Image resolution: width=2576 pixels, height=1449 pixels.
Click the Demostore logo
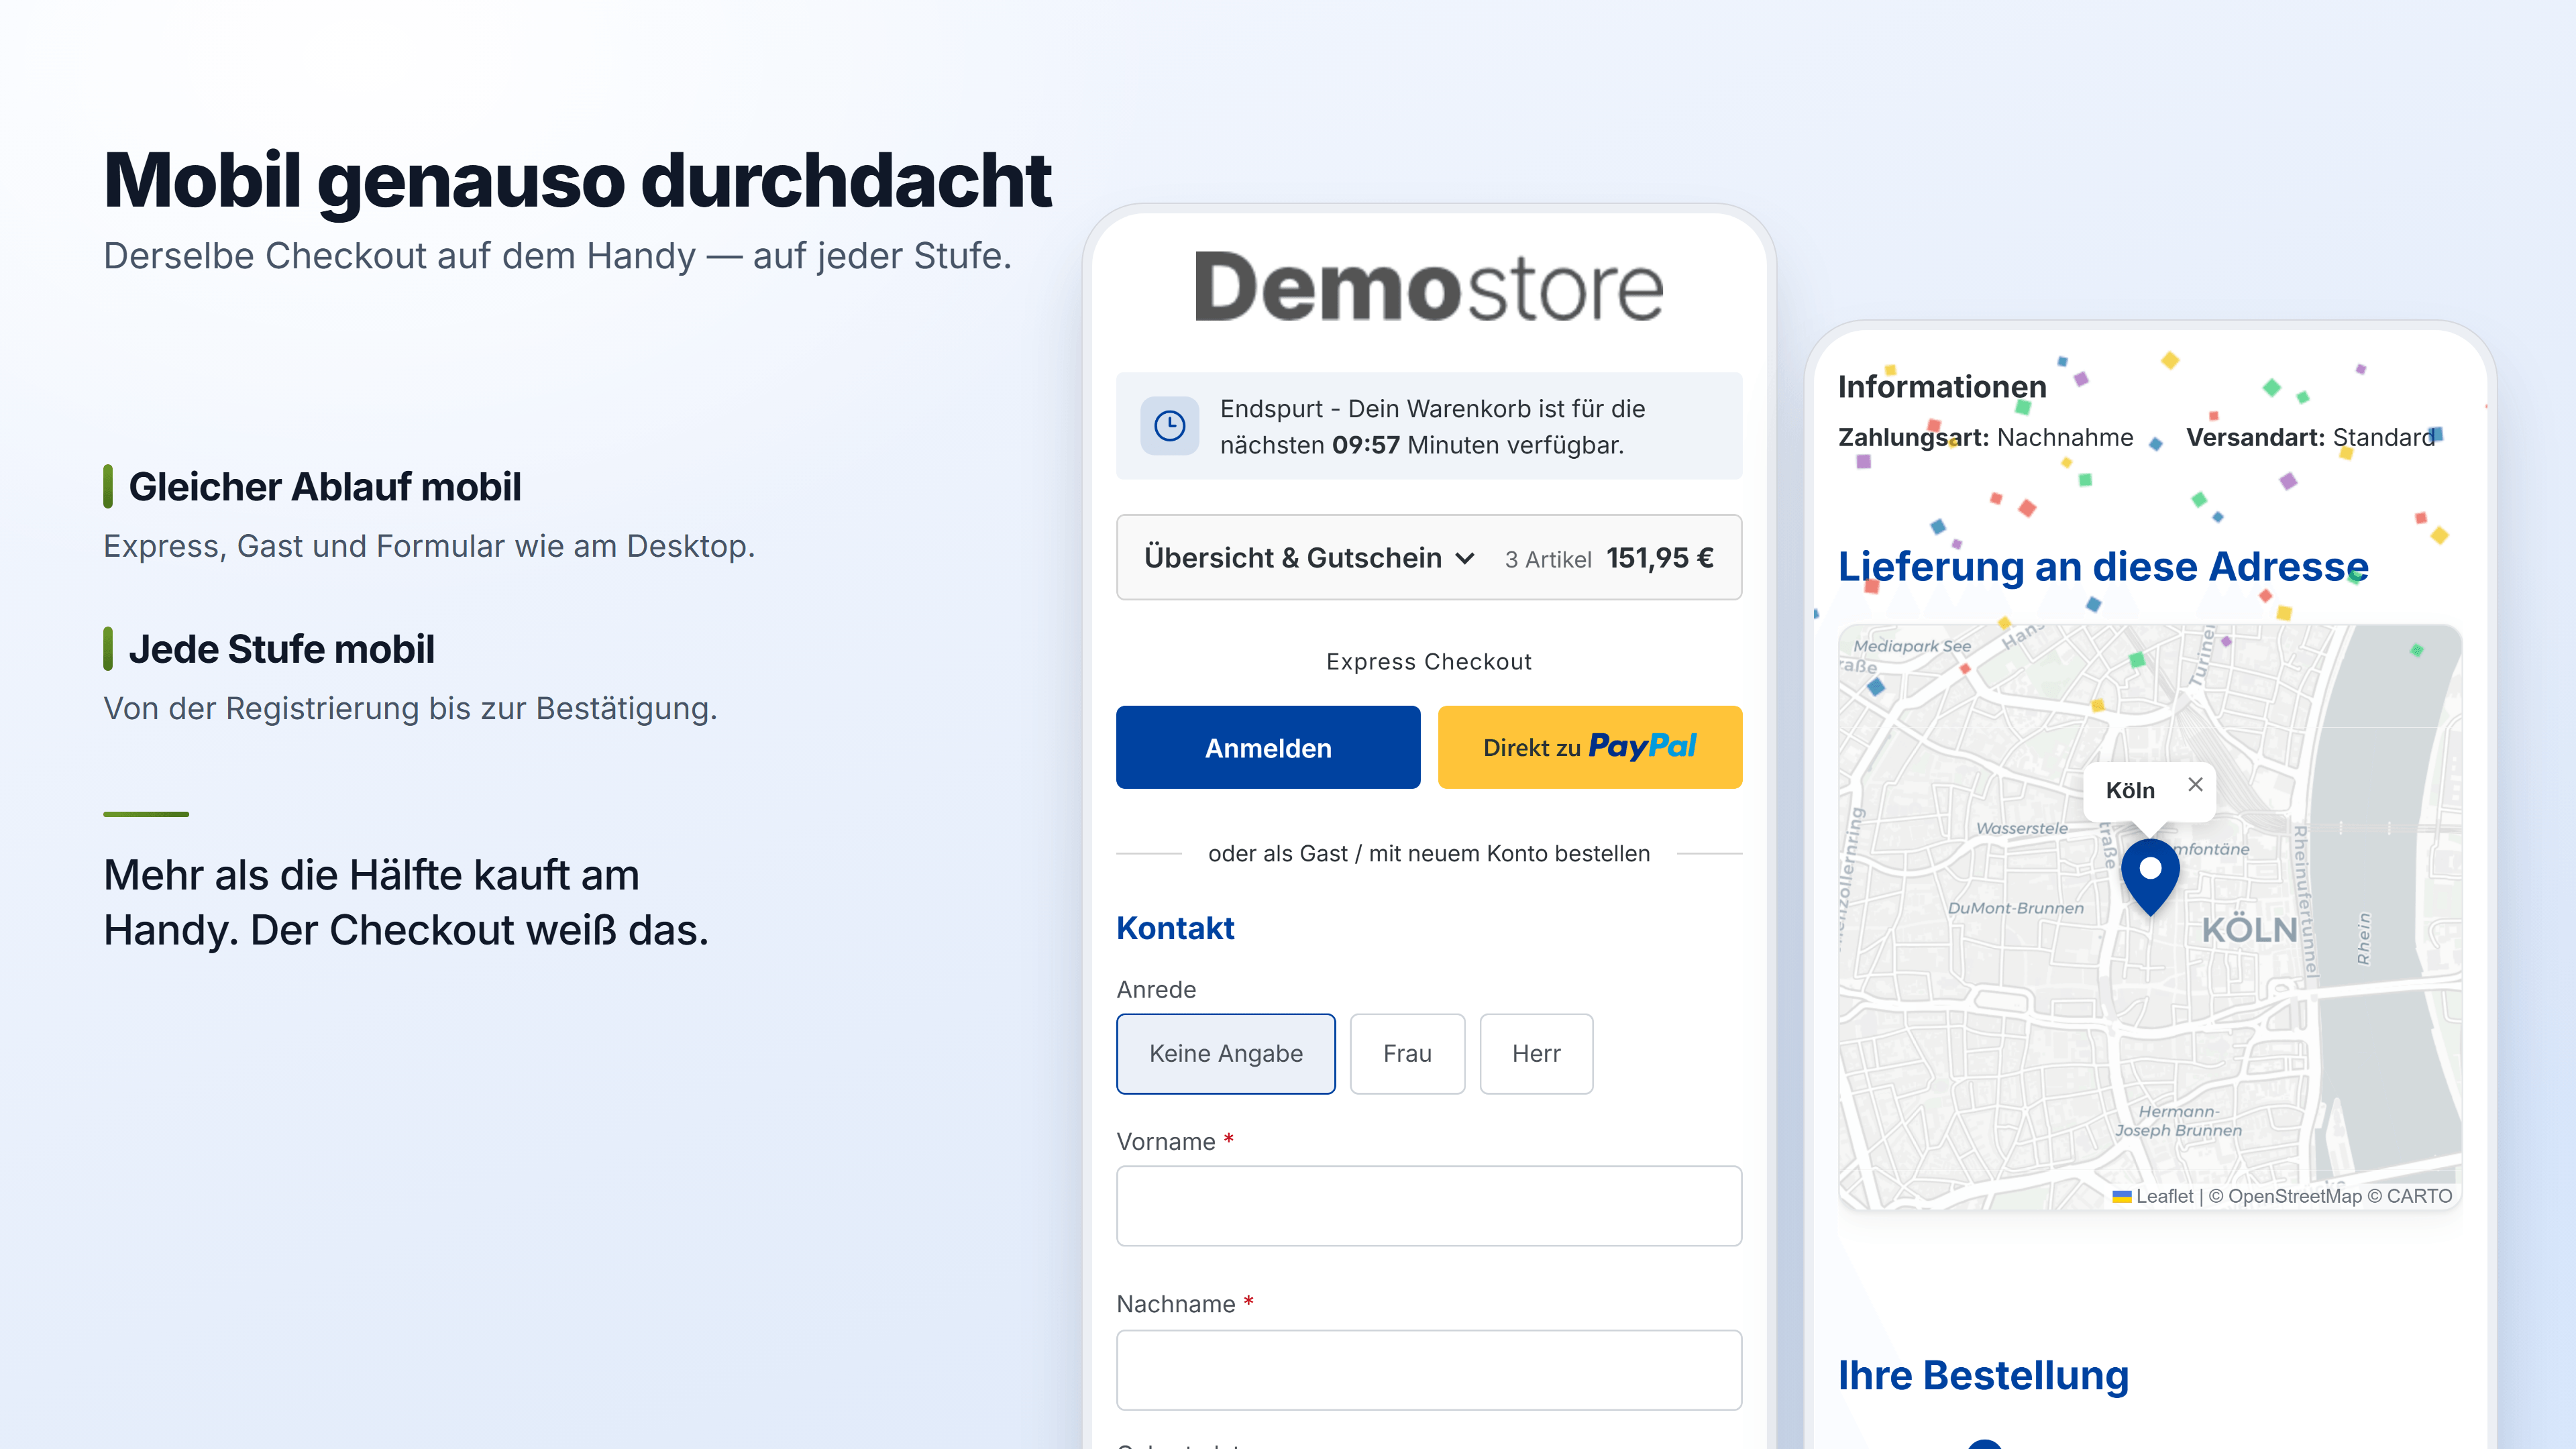(1429, 287)
